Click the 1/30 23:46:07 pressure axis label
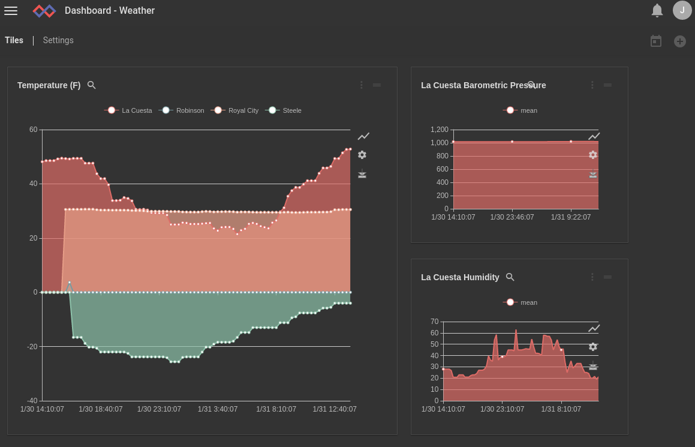The width and height of the screenshot is (695, 447). 512,217
